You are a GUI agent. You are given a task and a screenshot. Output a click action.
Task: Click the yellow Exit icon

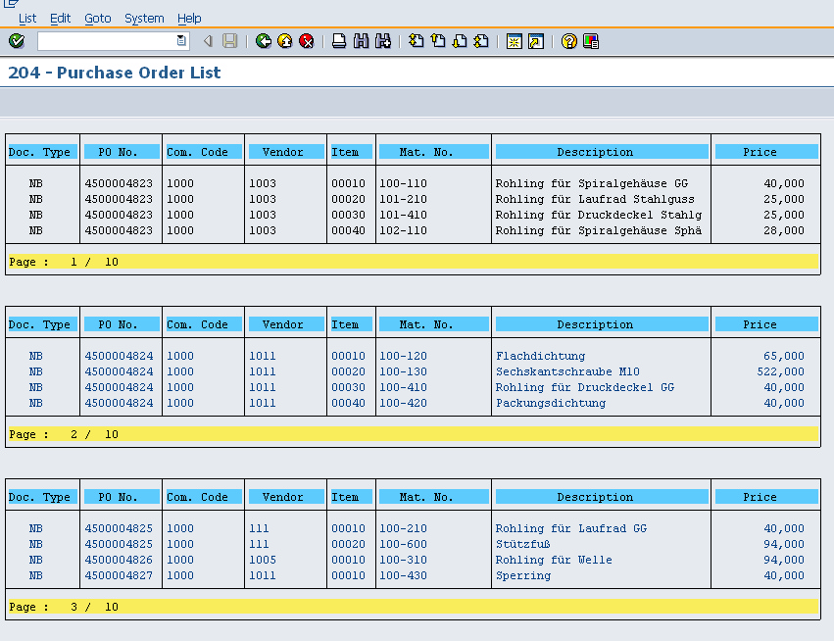(285, 41)
